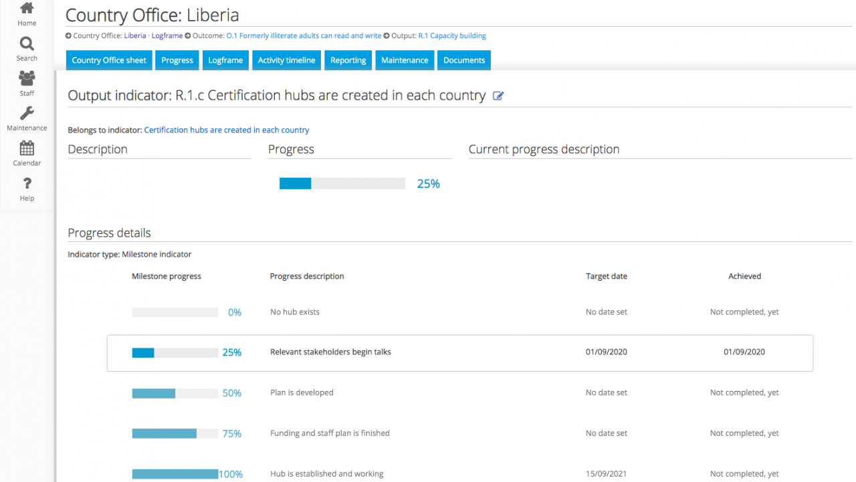Open the Liberia breadcrumb link
Viewport: 856px width, 482px height.
(x=134, y=35)
